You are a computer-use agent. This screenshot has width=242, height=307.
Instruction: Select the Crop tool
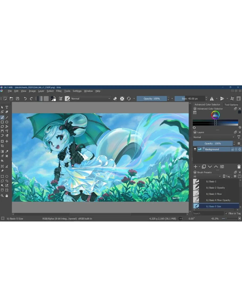[x=2, y=146]
